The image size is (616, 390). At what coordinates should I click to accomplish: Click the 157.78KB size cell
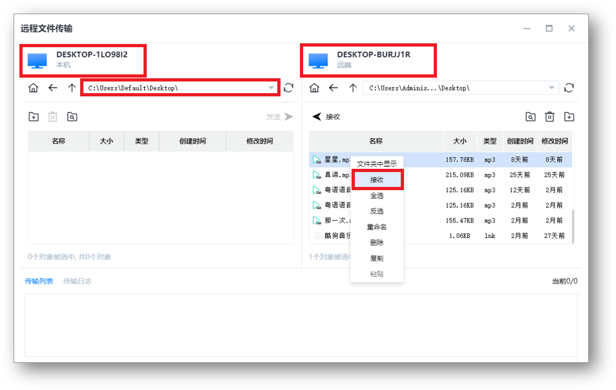pyautogui.click(x=460, y=160)
